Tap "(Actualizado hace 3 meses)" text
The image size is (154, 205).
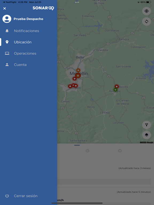click(x=135, y=168)
